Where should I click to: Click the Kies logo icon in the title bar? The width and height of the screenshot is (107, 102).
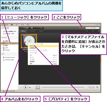click(2, 25)
